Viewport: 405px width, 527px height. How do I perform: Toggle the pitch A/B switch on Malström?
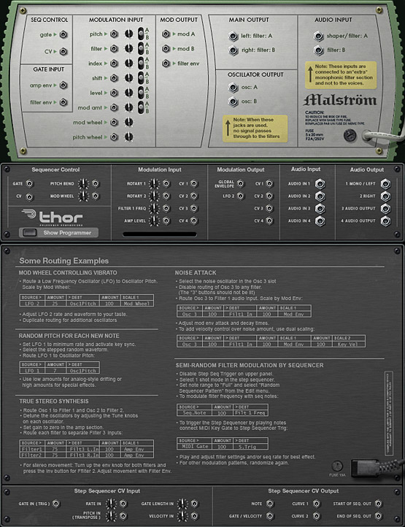point(141,34)
